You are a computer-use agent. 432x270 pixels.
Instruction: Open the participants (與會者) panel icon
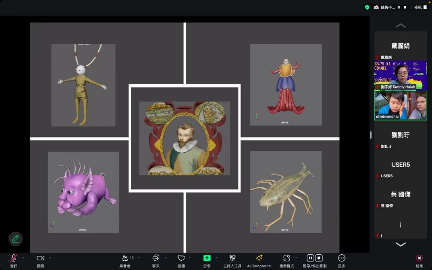[x=125, y=258]
